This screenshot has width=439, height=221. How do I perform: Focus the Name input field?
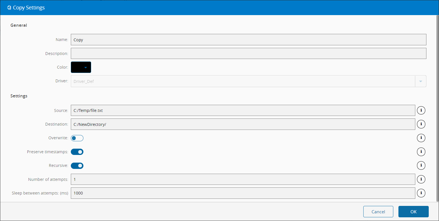pyautogui.click(x=248, y=40)
